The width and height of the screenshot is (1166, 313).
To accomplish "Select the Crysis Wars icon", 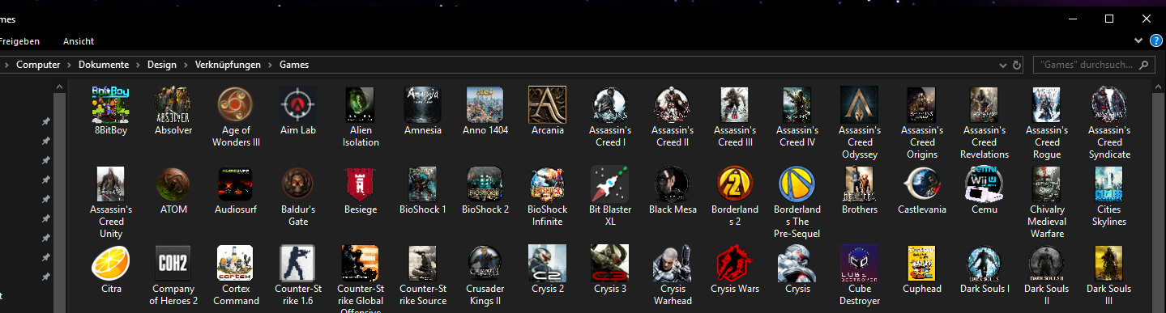I will tap(735, 264).
